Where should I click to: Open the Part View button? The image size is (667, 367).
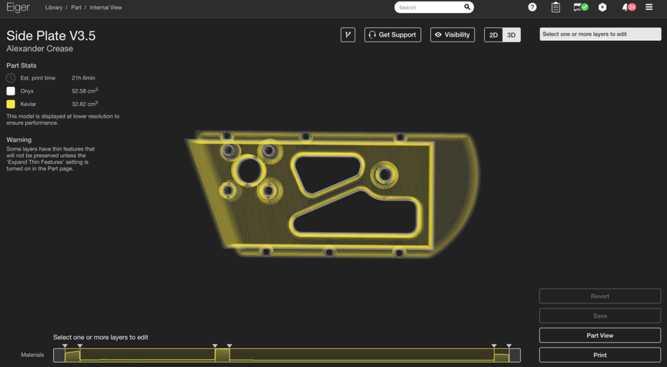(600, 335)
